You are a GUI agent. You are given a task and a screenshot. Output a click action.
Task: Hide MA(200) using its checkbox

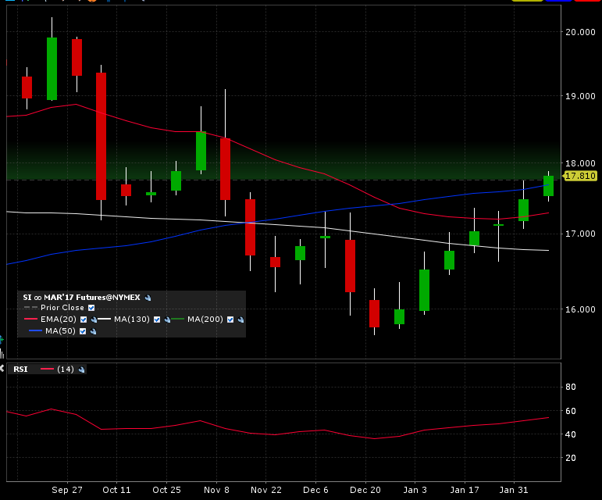point(230,320)
